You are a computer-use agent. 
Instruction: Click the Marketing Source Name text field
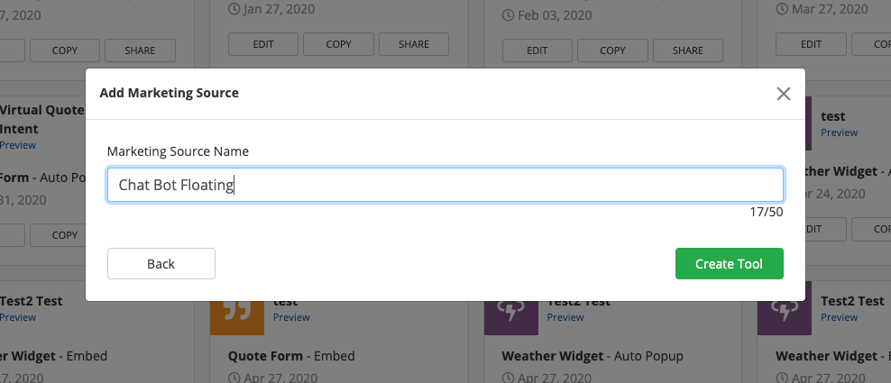445,185
